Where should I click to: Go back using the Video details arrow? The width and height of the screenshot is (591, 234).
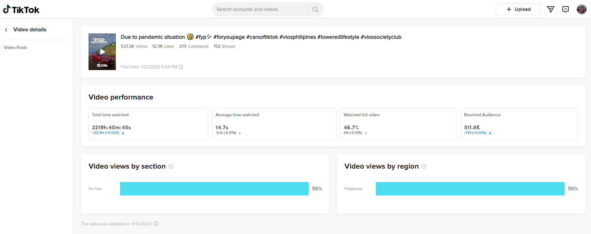6,30
